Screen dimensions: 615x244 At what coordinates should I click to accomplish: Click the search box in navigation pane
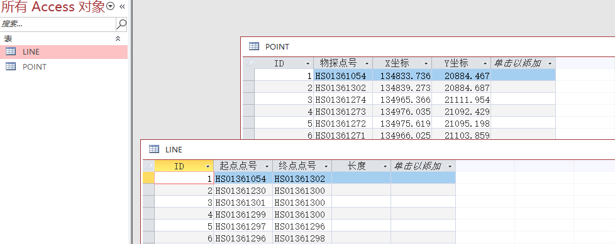pos(58,24)
